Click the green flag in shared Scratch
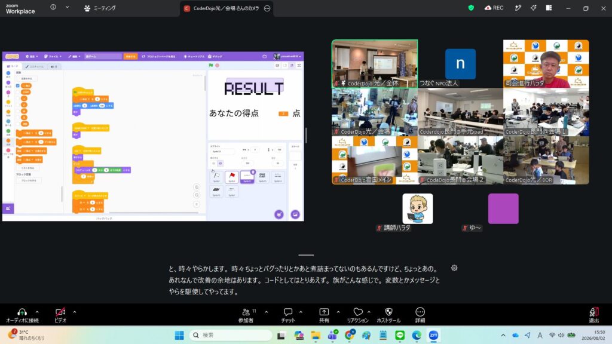This screenshot has height=344, width=612. pos(211,66)
